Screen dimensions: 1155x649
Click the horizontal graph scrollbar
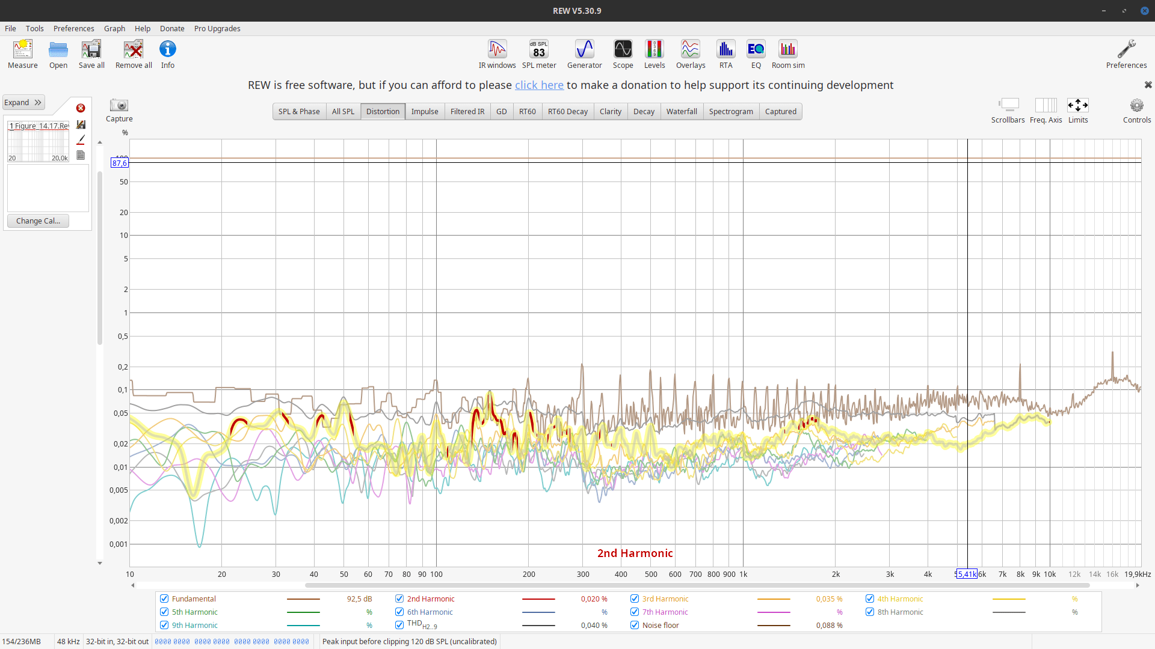point(697,585)
